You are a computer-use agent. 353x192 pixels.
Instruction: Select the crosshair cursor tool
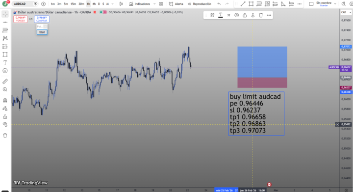pyautogui.click(x=5, y=14)
